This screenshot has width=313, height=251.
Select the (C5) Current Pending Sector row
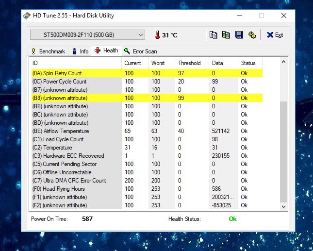point(147,164)
